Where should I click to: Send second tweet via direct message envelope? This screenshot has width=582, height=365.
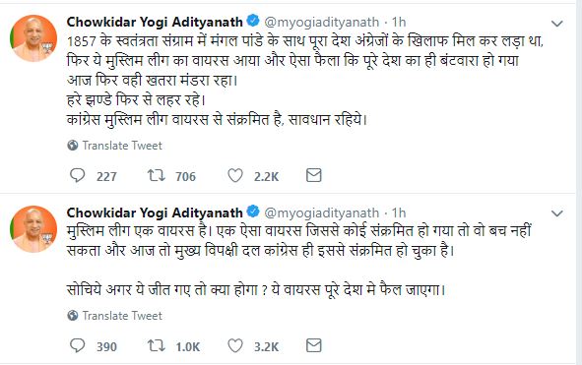(313, 346)
